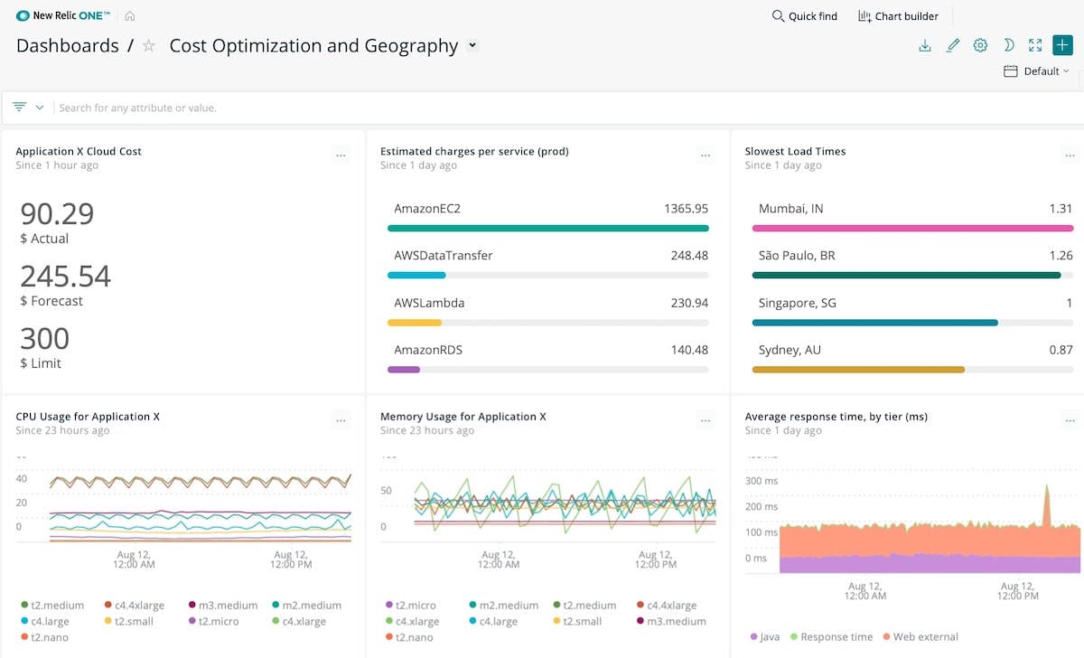1084x658 pixels.
Task: Click the plus add widget button
Action: pyautogui.click(x=1062, y=45)
